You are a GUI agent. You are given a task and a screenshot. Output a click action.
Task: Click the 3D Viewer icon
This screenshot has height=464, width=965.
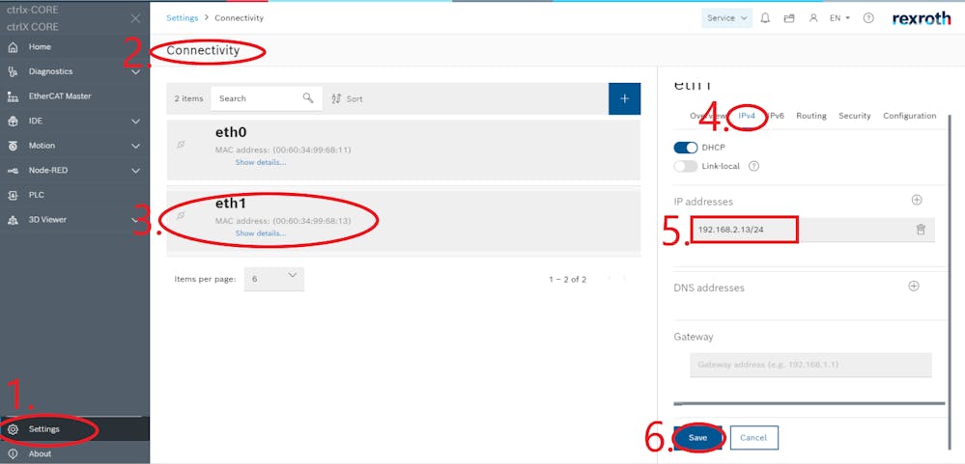coord(13,220)
